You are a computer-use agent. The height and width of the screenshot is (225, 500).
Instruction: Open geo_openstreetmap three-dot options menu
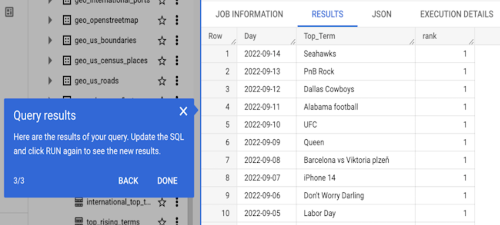tap(177, 20)
